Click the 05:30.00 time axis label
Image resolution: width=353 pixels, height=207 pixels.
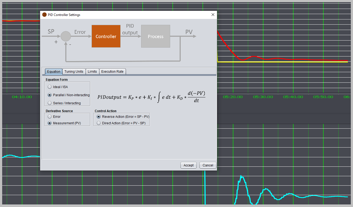pyautogui.click(x=263, y=97)
